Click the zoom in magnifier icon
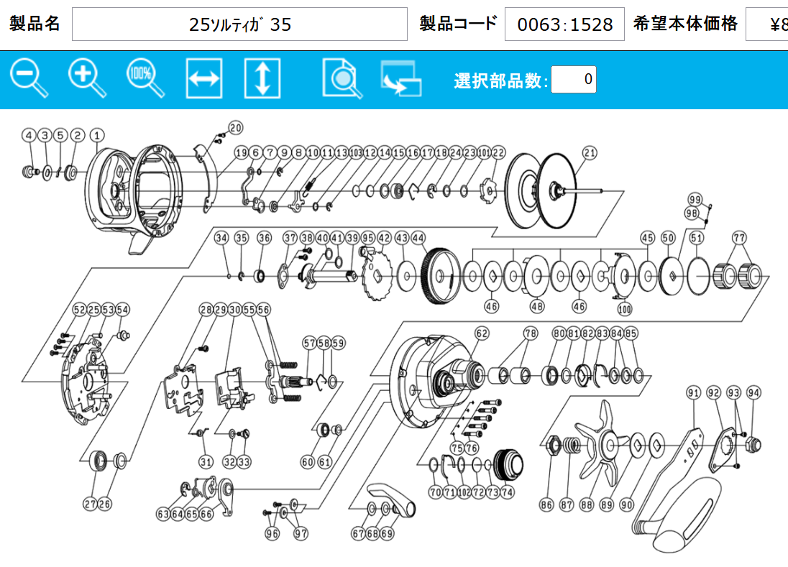 pos(87,78)
